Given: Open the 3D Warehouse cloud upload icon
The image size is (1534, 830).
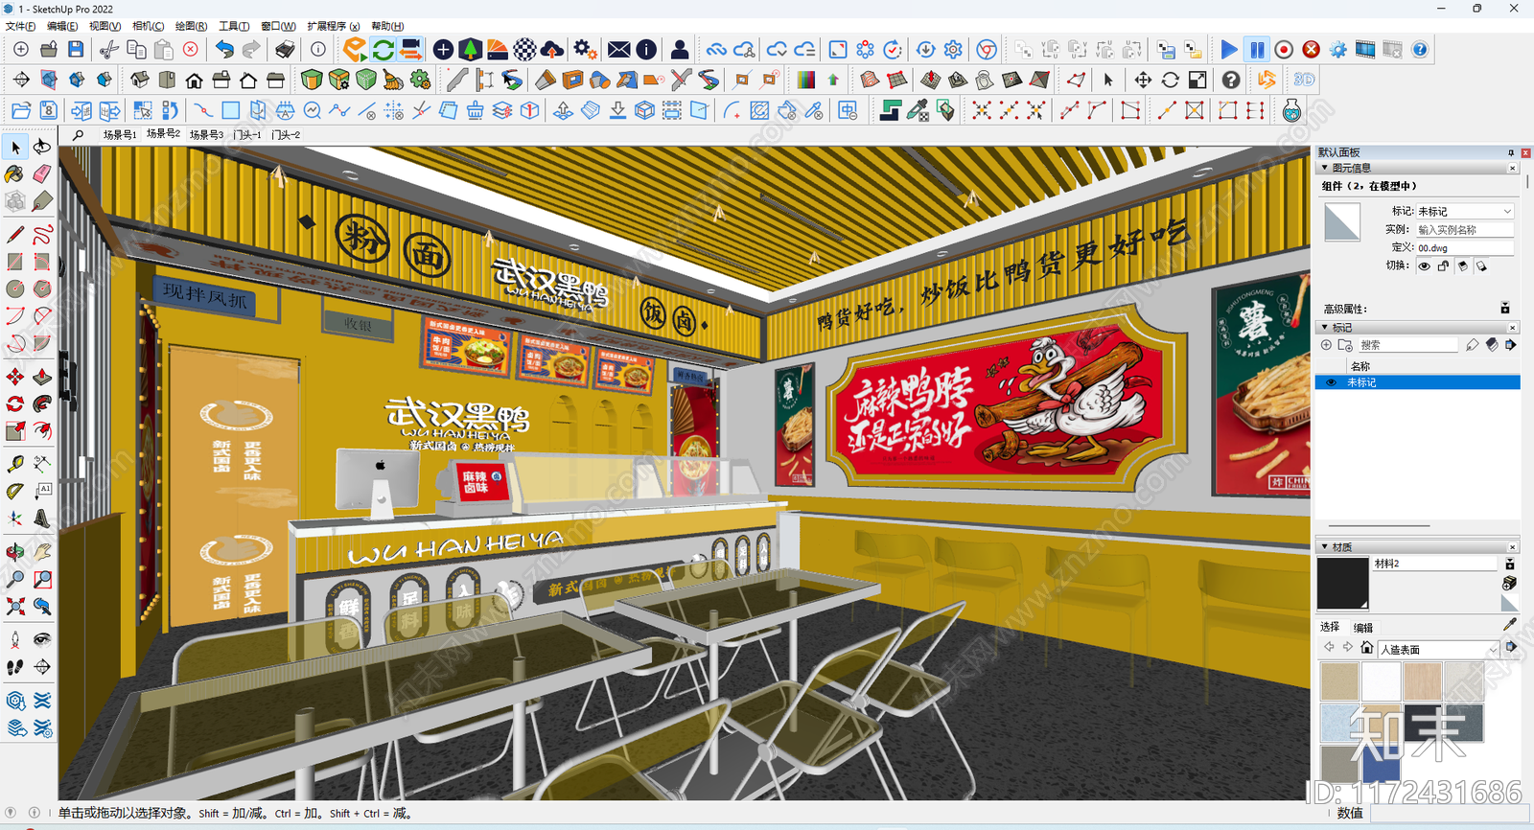Looking at the screenshot, I should coord(553,49).
